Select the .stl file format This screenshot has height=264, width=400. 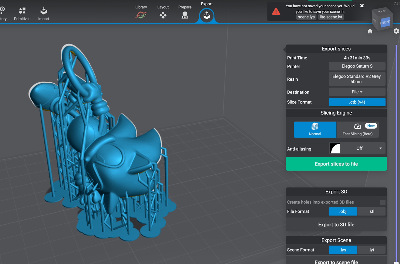pos(371,211)
